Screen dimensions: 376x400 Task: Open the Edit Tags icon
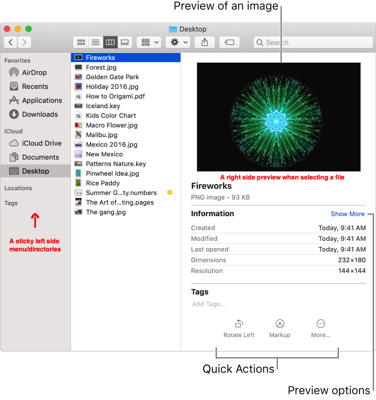229,42
